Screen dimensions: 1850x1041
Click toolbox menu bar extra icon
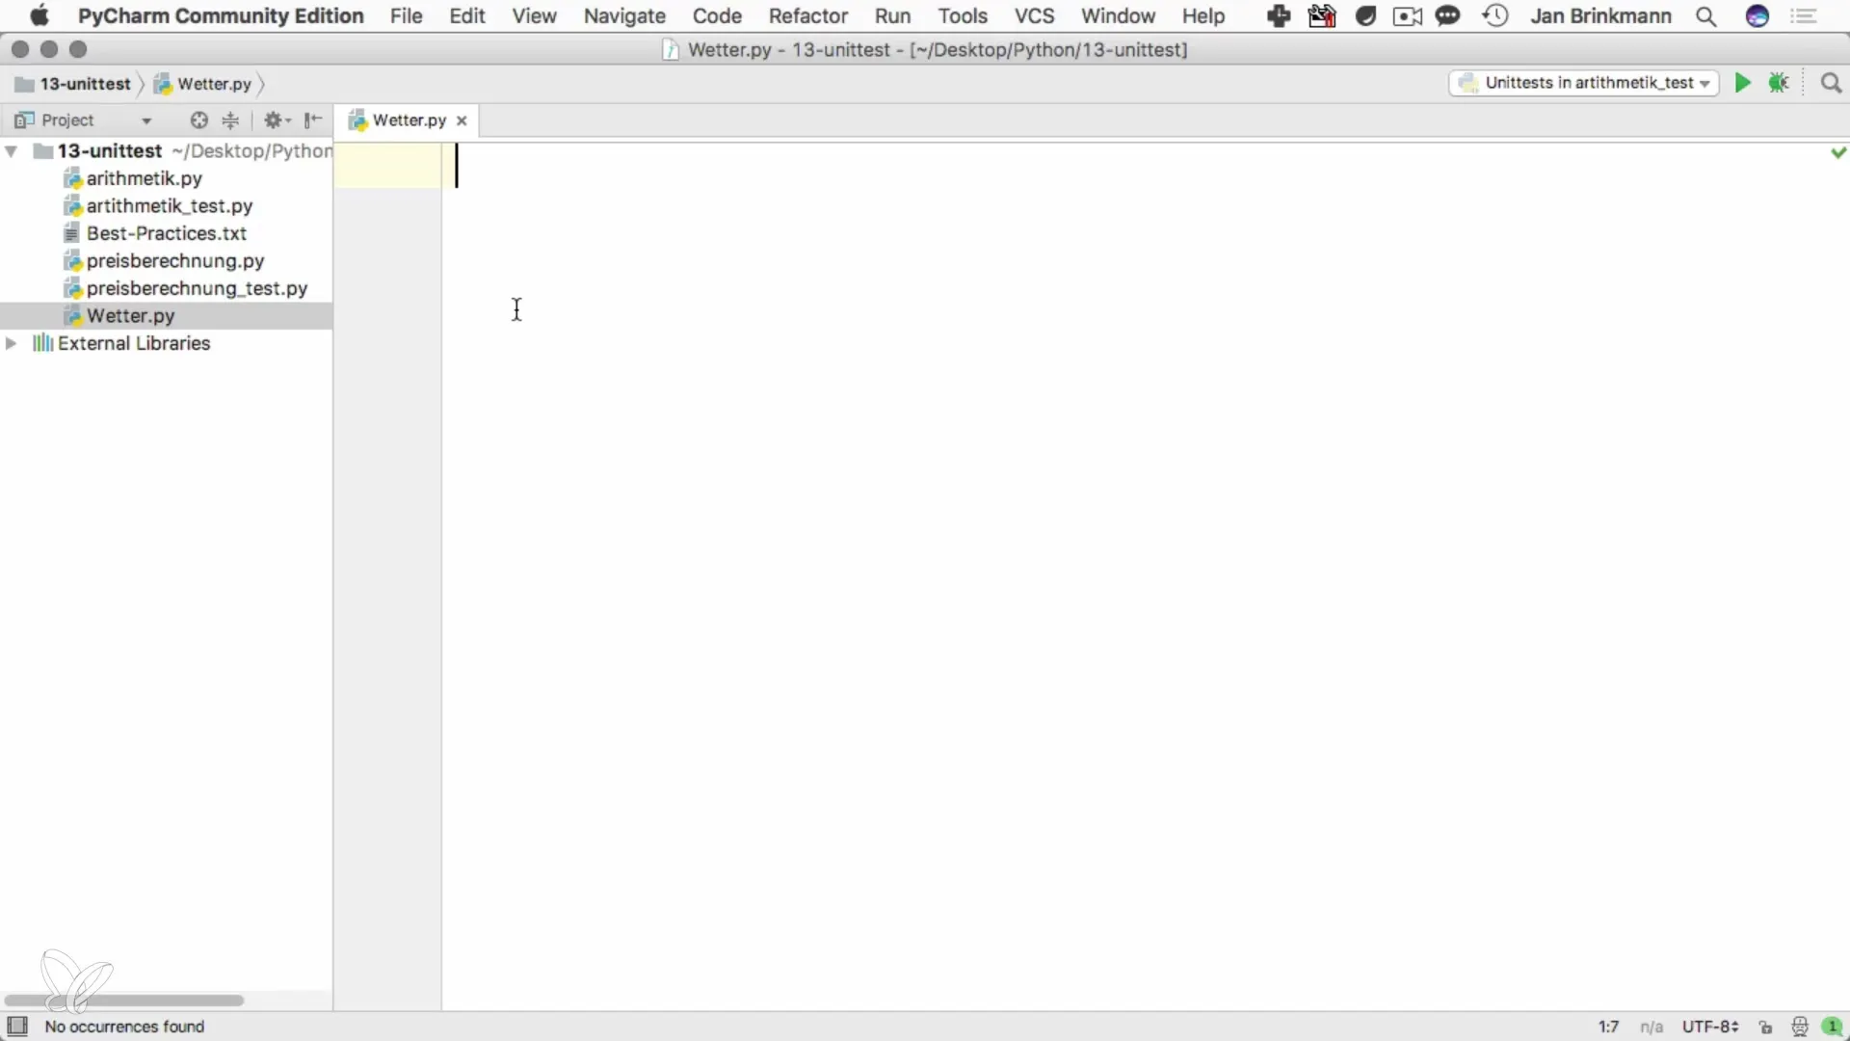click(x=1322, y=16)
